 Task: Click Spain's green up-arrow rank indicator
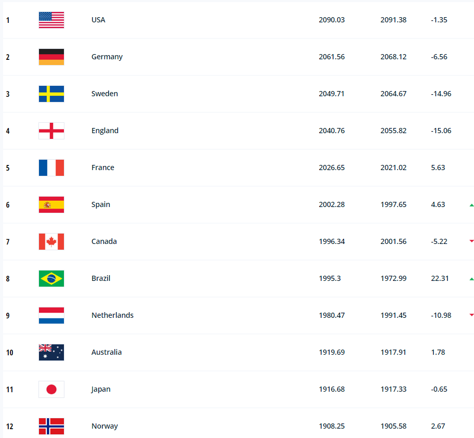coord(471,205)
